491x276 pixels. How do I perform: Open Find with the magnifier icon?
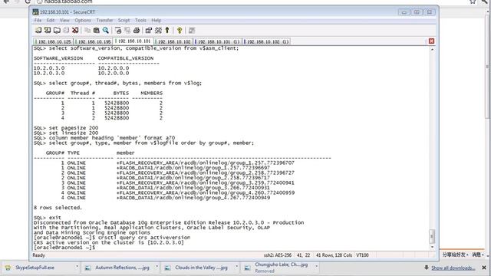click(x=106, y=30)
